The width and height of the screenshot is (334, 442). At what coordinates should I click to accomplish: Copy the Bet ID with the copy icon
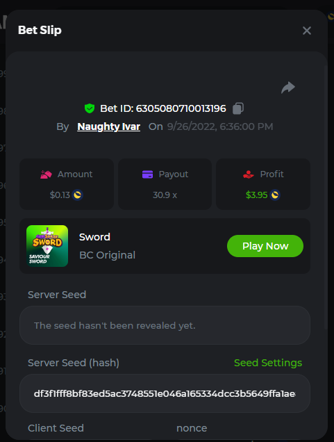pyautogui.click(x=238, y=108)
